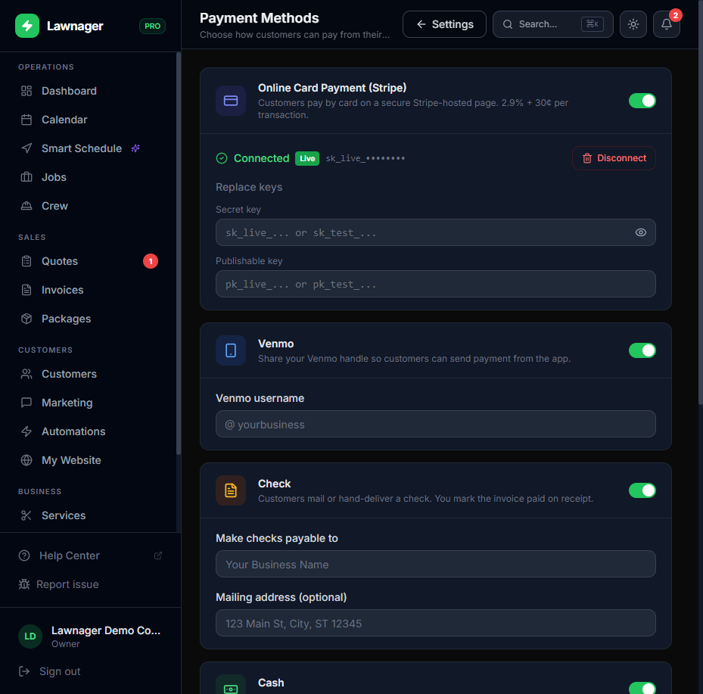The image size is (703, 694).
Task: Click the PRO plan badge
Action: tap(152, 26)
